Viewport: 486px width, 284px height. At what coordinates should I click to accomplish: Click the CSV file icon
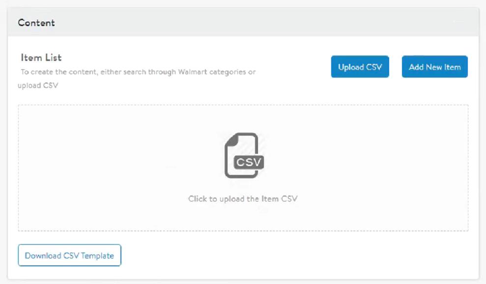click(x=243, y=154)
